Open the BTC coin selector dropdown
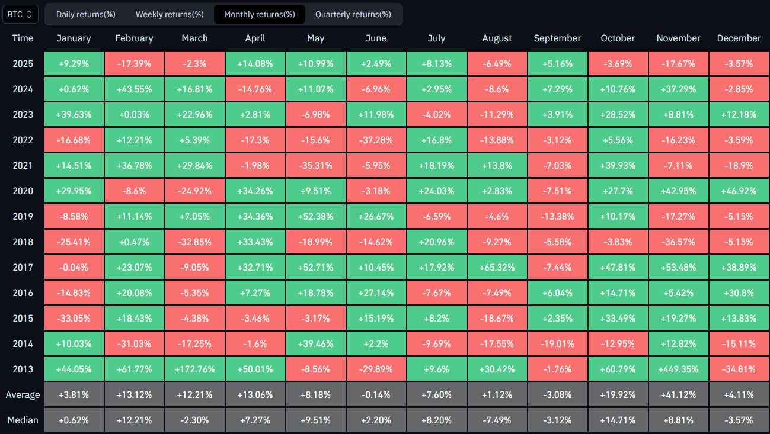This screenshot has width=770, height=434. pyautogui.click(x=21, y=14)
